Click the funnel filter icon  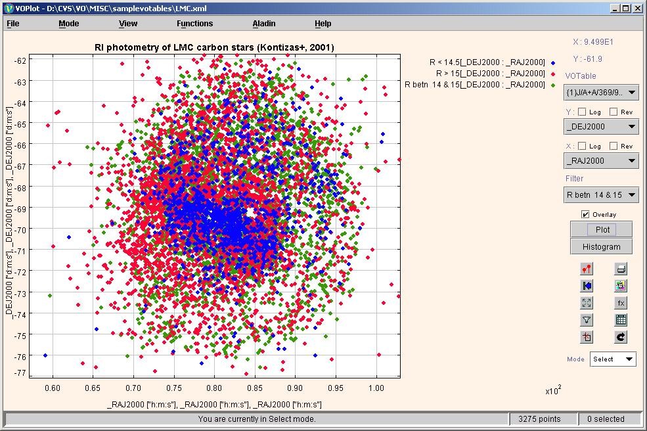pyautogui.click(x=587, y=320)
